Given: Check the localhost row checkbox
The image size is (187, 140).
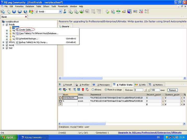Looking at the screenshot, I should click(x=60, y=98).
